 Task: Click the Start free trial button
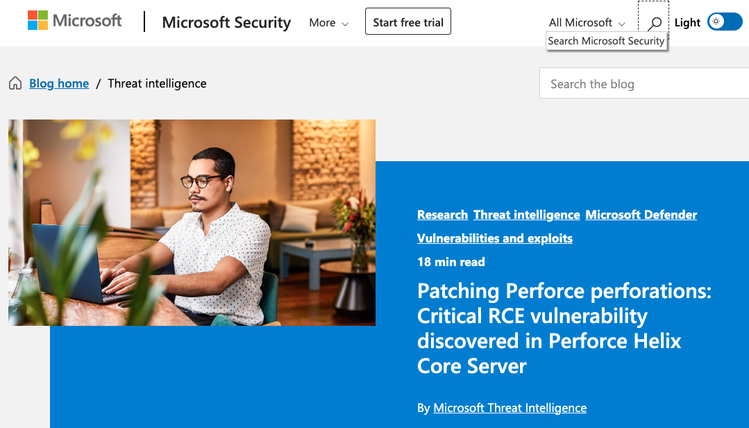click(407, 21)
